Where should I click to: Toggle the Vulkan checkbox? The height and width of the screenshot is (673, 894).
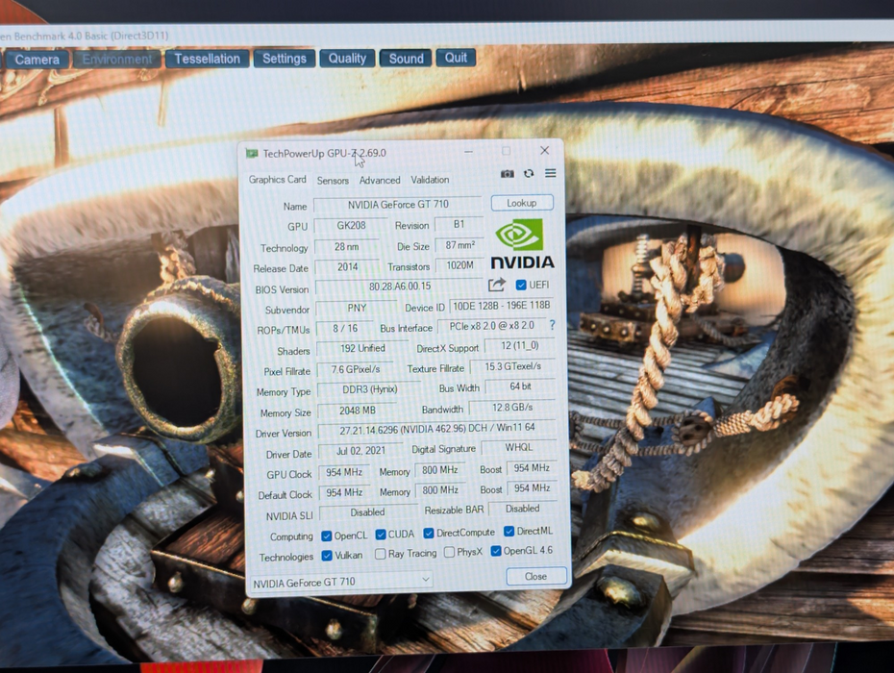click(x=327, y=556)
